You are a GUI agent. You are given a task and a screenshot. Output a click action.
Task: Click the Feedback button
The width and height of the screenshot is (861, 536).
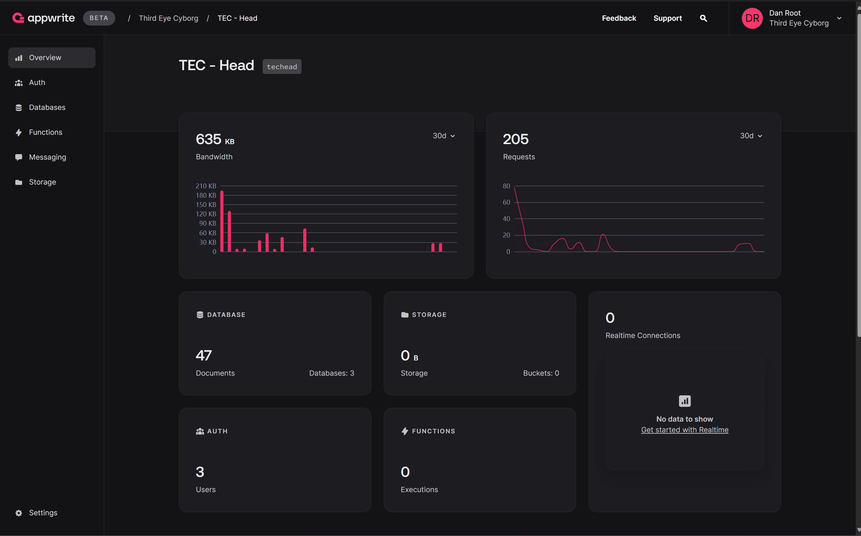click(x=619, y=18)
